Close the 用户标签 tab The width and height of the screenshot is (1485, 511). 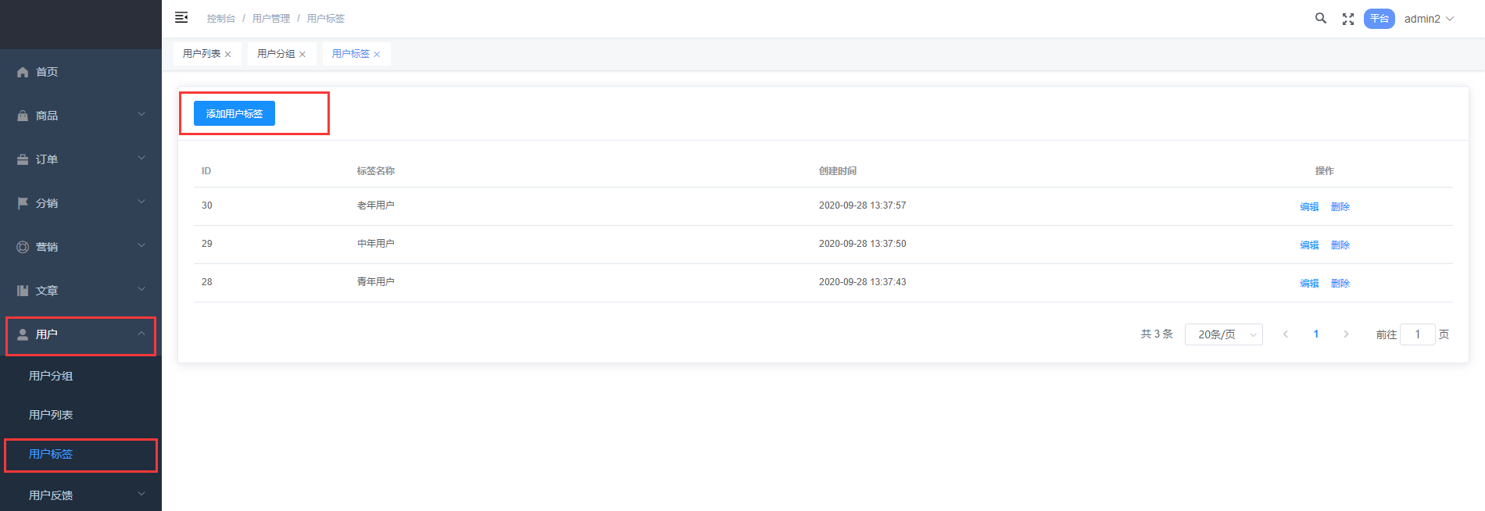tap(377, 55)
